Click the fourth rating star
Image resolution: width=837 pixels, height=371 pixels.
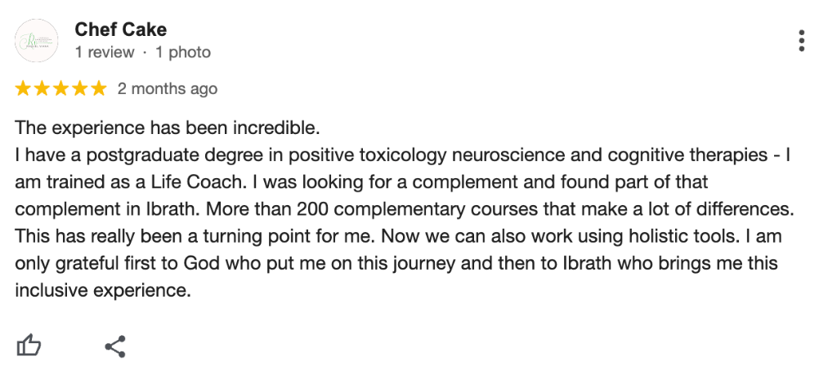[x=79, y=88]
